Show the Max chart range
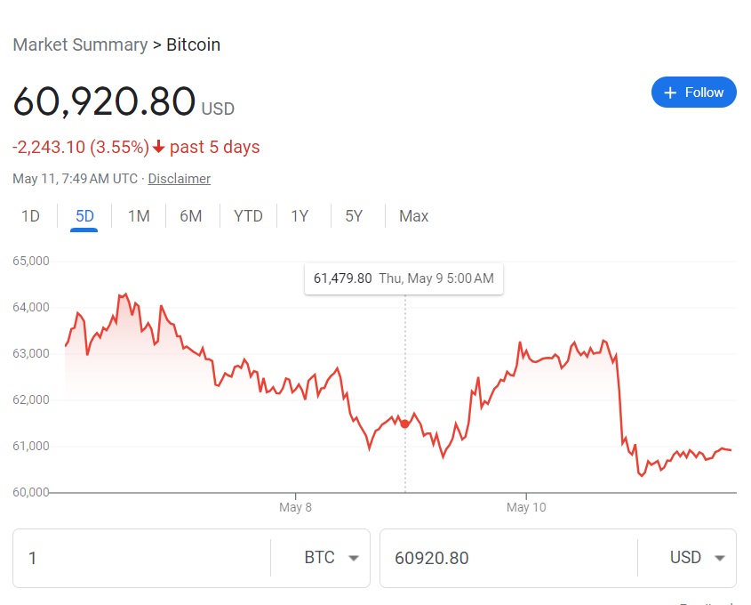Screen dimensions: 751x605 pyautogui.click(x=414, y=216)
